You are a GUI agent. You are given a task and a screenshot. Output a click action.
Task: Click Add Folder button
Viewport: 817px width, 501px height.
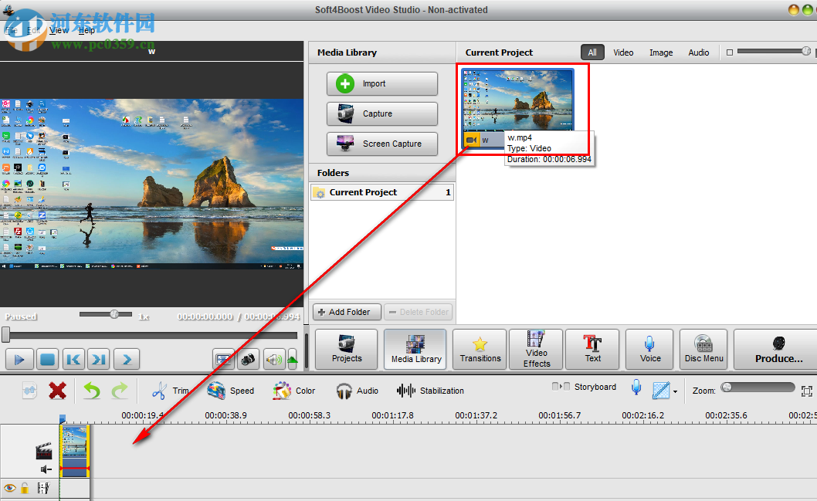tap(347, 312)
